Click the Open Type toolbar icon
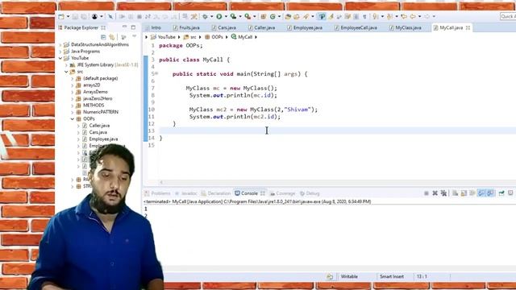Screen dimensions: 516x290 289,16
